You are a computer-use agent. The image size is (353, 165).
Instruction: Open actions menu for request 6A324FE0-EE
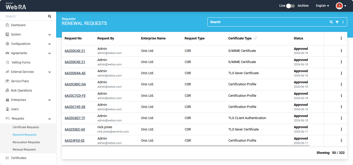(x=341, y=140)
